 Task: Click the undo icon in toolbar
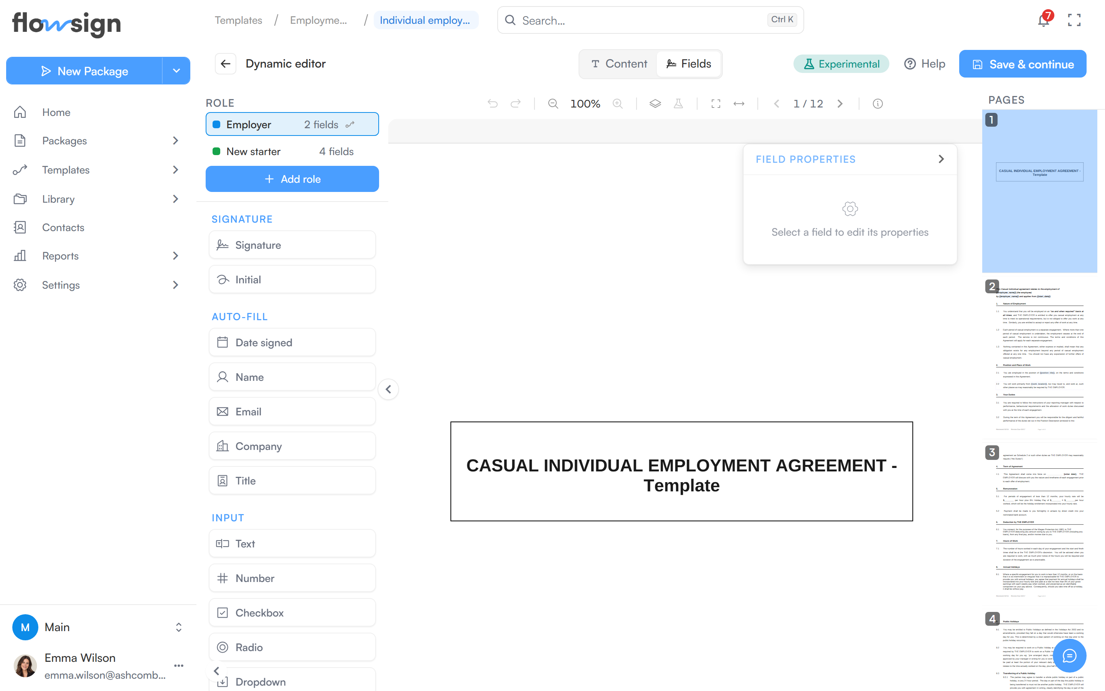[x=493, y=104]
